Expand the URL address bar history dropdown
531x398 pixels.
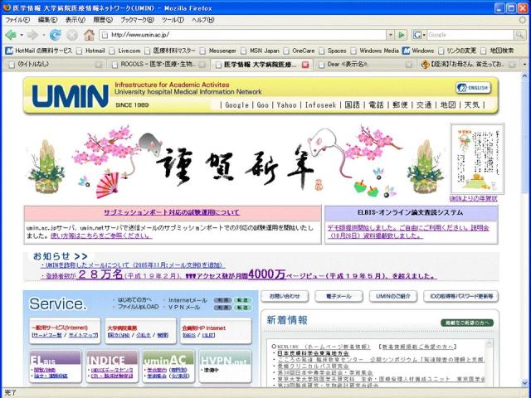(x=388, y=35)
